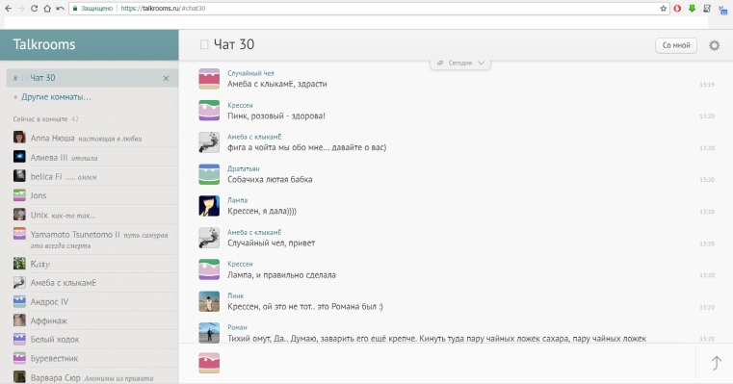This screenshot has height=384, width=733.
Task: Reload the page with the refresh icon
Action: tap(34, 9)
